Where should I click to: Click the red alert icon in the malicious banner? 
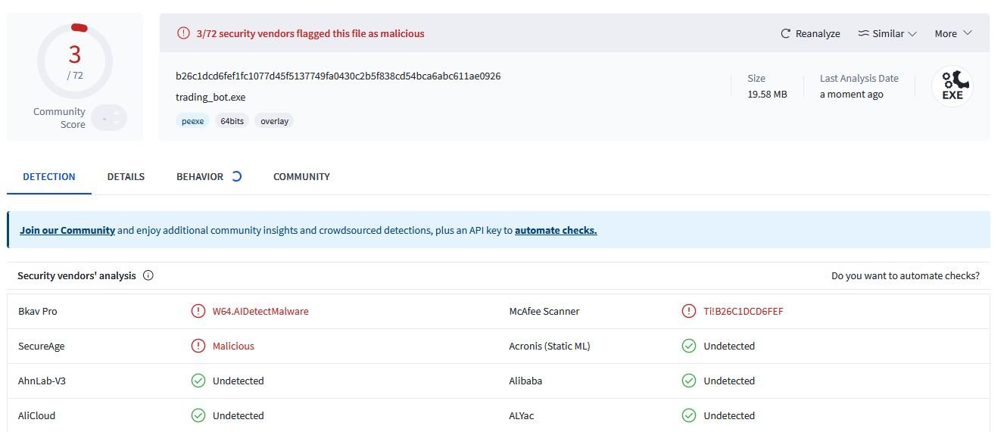point(183,33)
